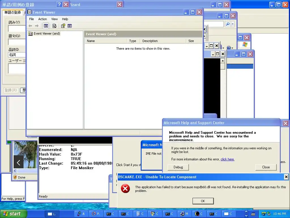Click 'There are no items to show in this view.'
Screen dimensions: 290x218
click(143, 49)
